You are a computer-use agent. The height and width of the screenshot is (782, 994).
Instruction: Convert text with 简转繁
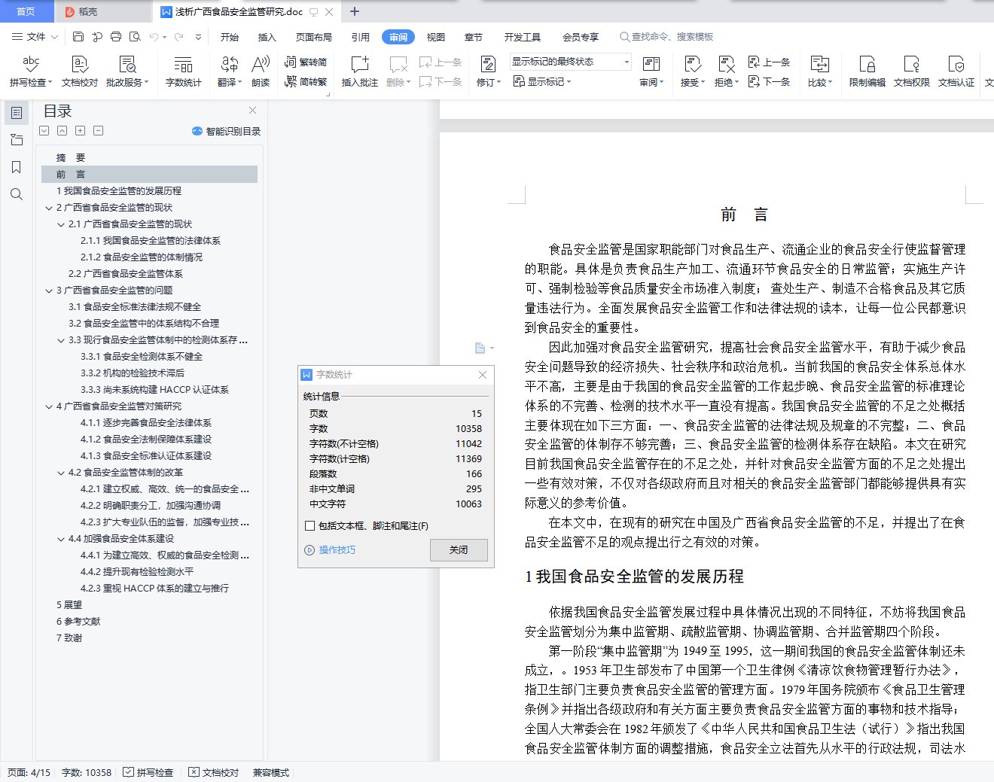point(306,81)
